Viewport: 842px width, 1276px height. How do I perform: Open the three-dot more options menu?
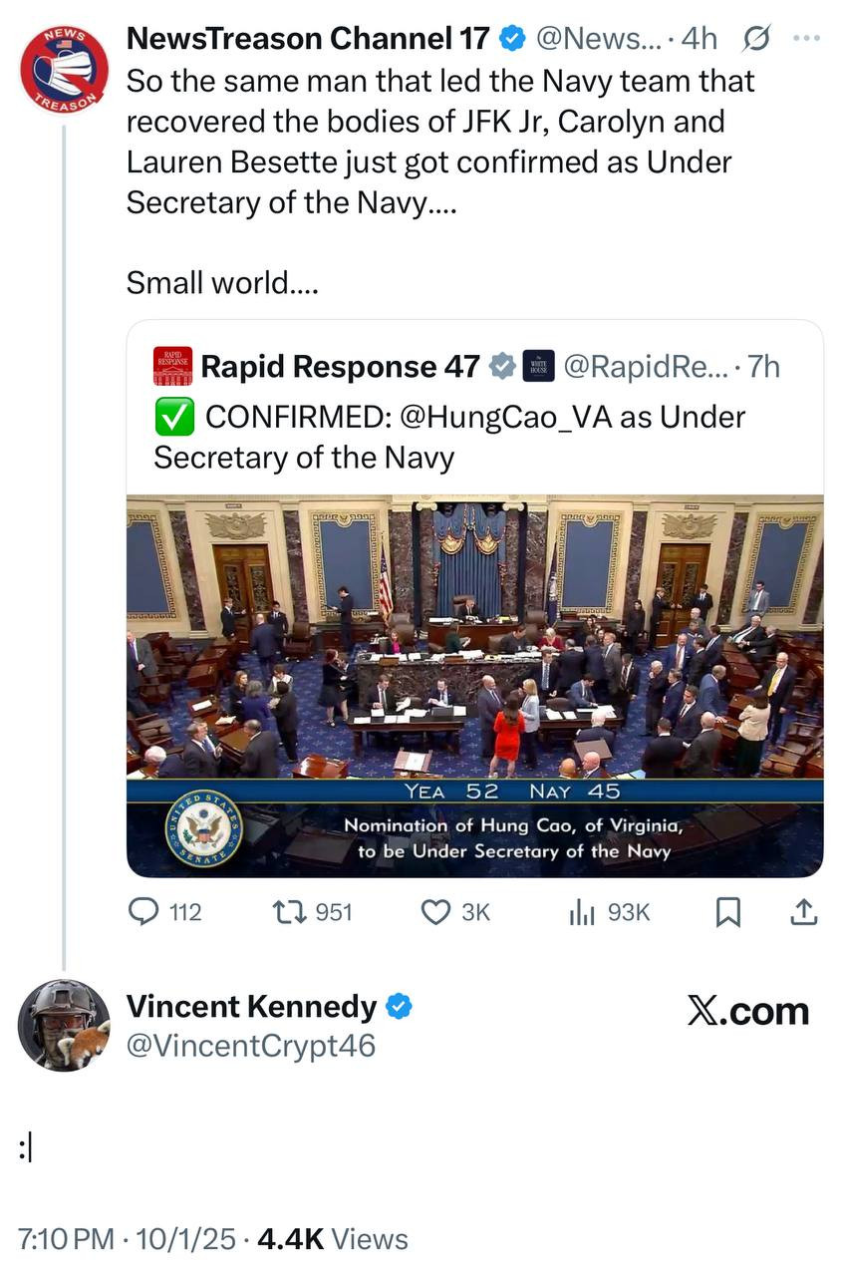click(x=804, y=38)
